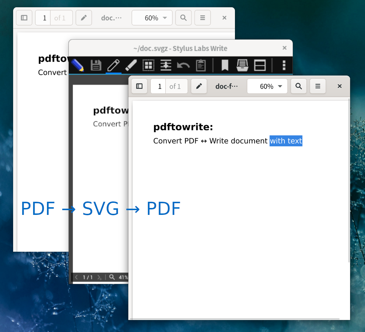The height and width of the screenshot is (332, 365).
Task: Click the vertical scrollbar in front PDF viewer
Action: point(349,181)
